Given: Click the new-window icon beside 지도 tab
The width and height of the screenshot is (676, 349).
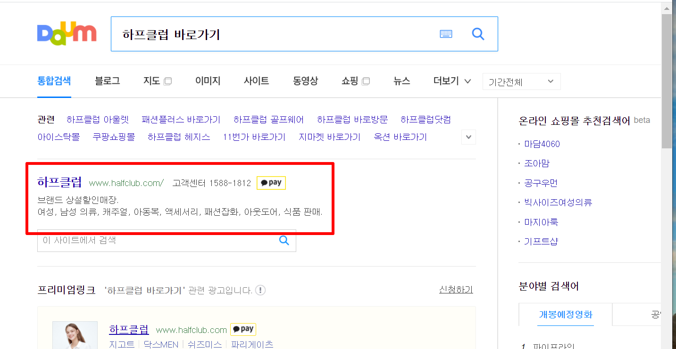Looking at the screenshot, I should point(167,81).
